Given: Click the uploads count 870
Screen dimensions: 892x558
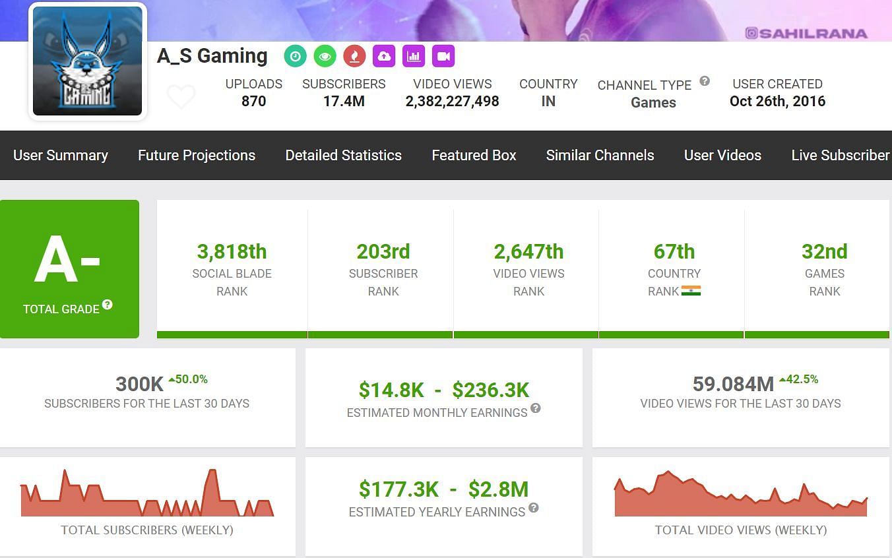Looking at the screenshot, I should (x=254, y=101).
